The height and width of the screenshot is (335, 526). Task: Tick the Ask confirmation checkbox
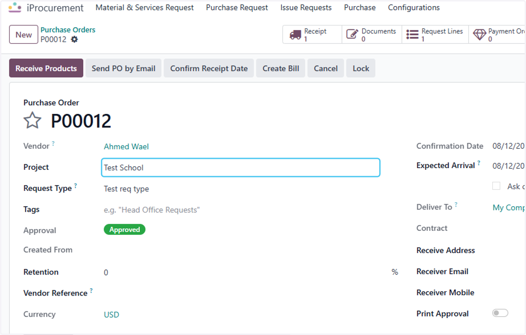click(496, 186)
